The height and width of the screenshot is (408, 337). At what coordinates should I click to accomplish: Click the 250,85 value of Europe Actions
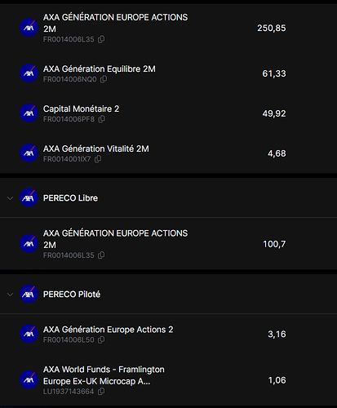point(272,28)
